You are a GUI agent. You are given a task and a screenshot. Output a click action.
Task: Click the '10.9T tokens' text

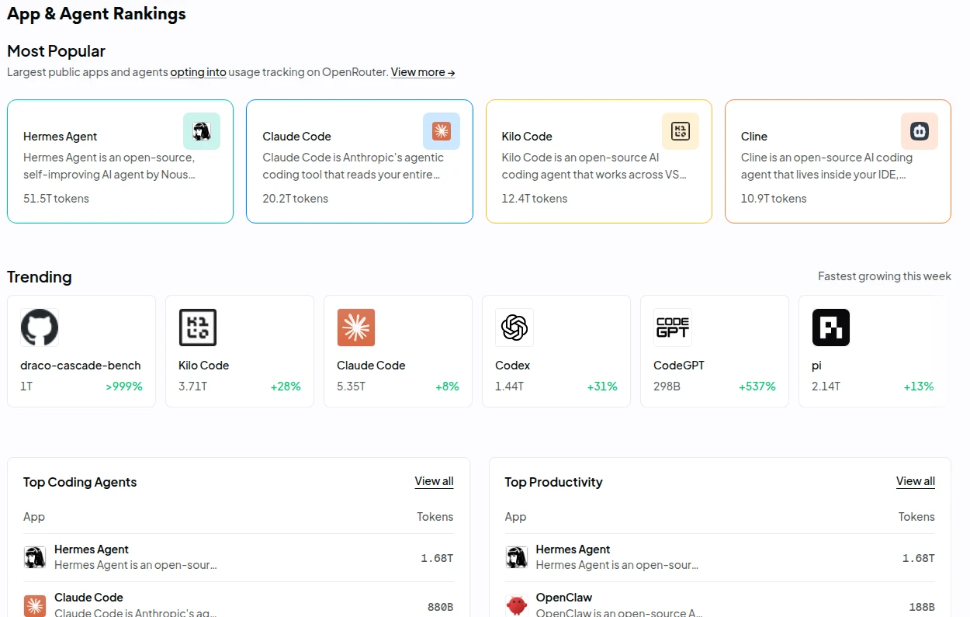click(774, 199)
